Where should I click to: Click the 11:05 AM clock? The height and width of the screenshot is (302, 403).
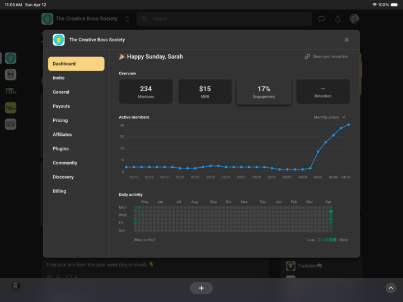coord(13,4)
